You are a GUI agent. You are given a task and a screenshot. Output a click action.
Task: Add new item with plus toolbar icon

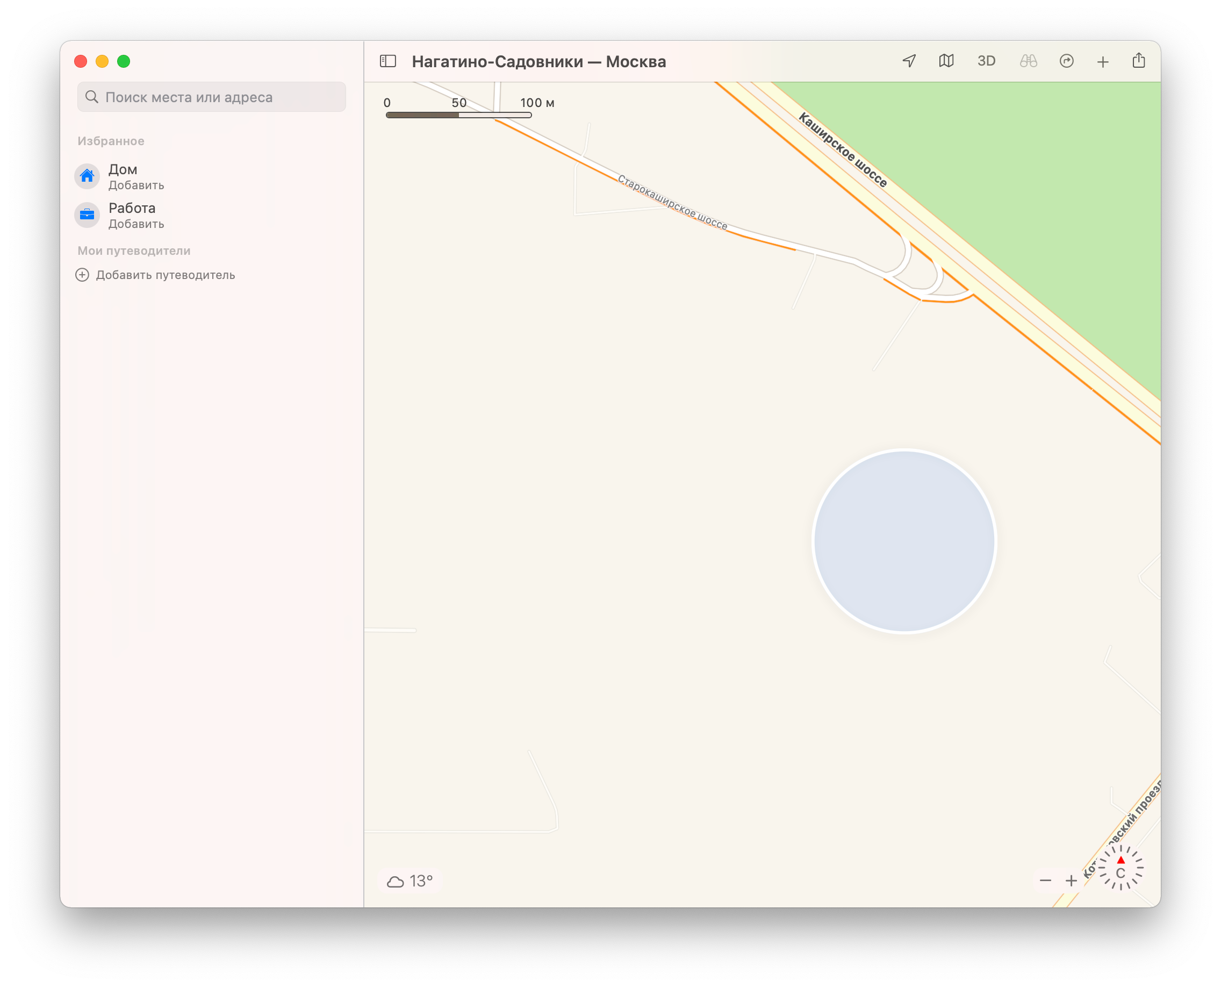1103,61
